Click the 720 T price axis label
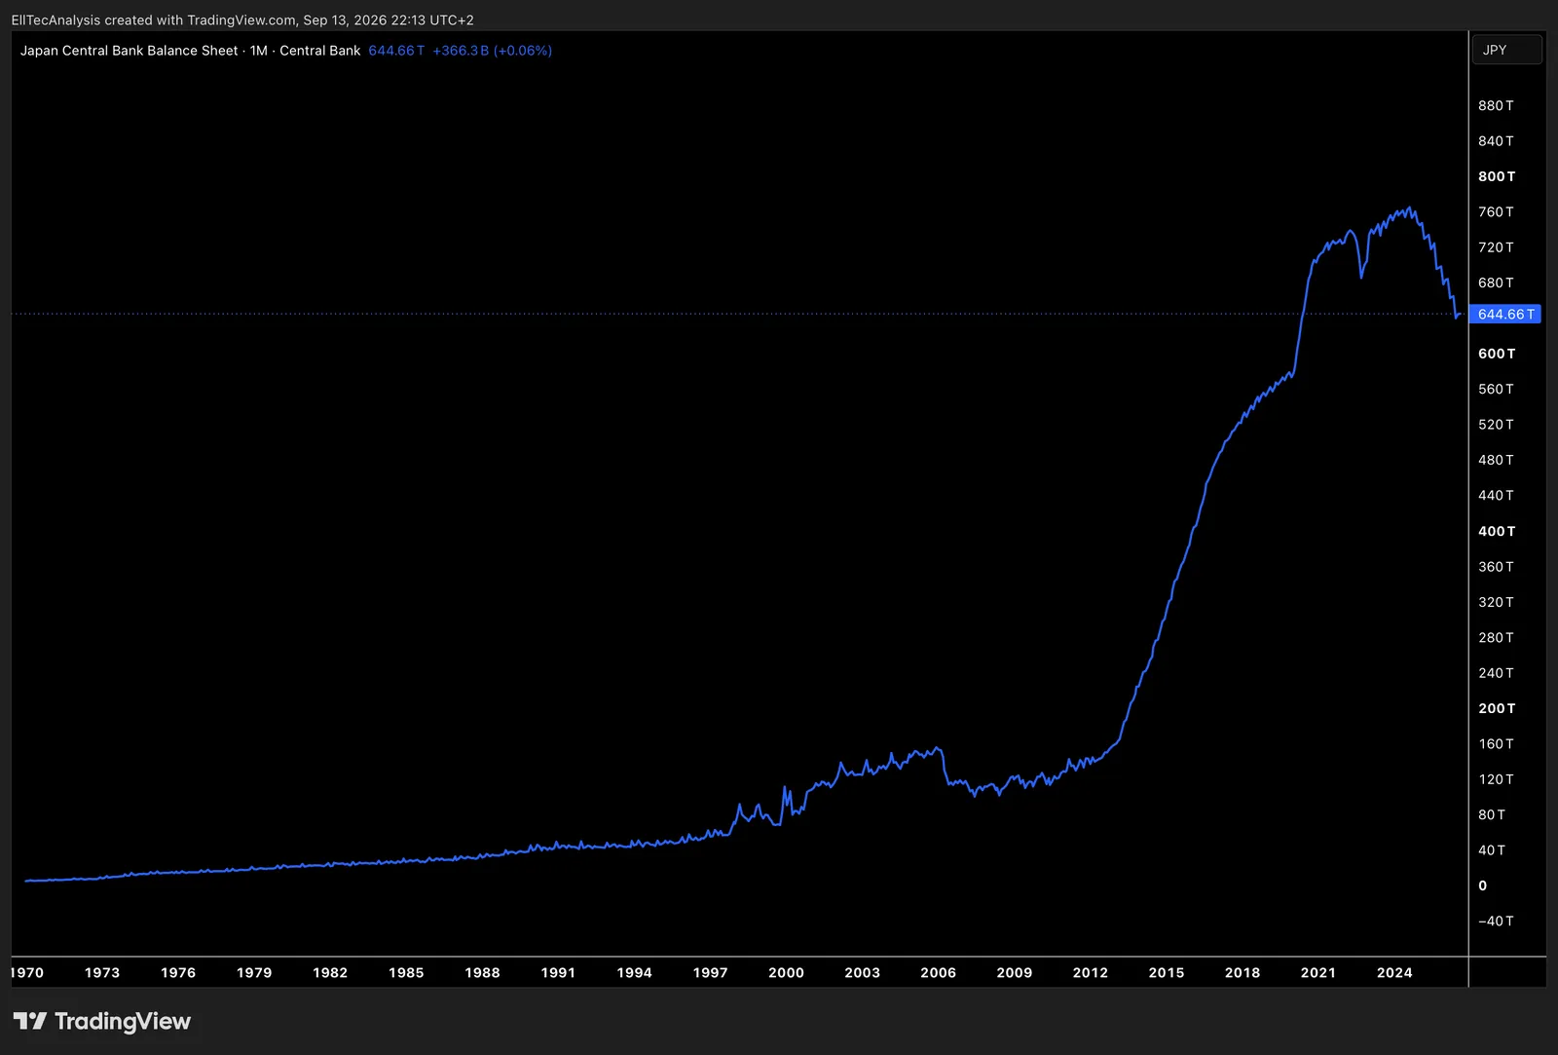 tap(1496, 247)
